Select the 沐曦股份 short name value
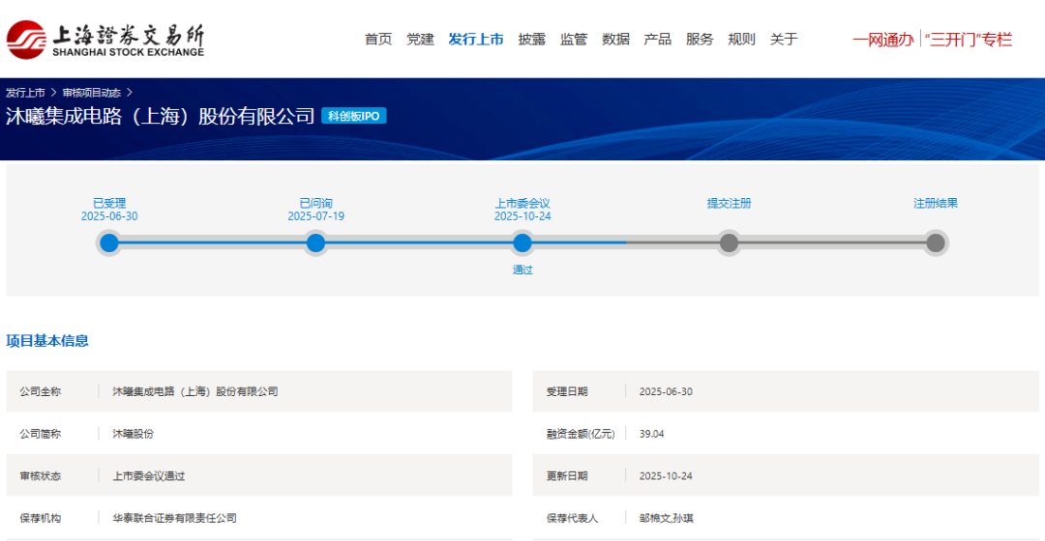Viewport: 1045px width, 541px height. 134,434
